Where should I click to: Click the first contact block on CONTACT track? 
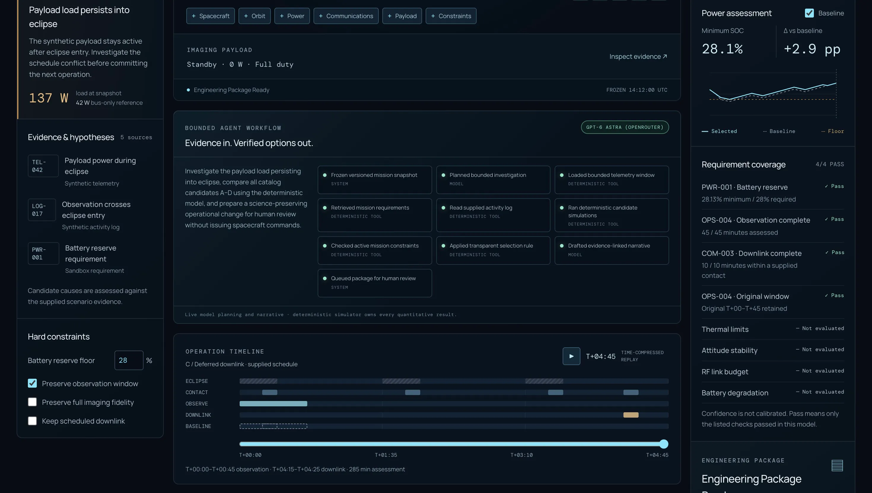coord(270,392)
